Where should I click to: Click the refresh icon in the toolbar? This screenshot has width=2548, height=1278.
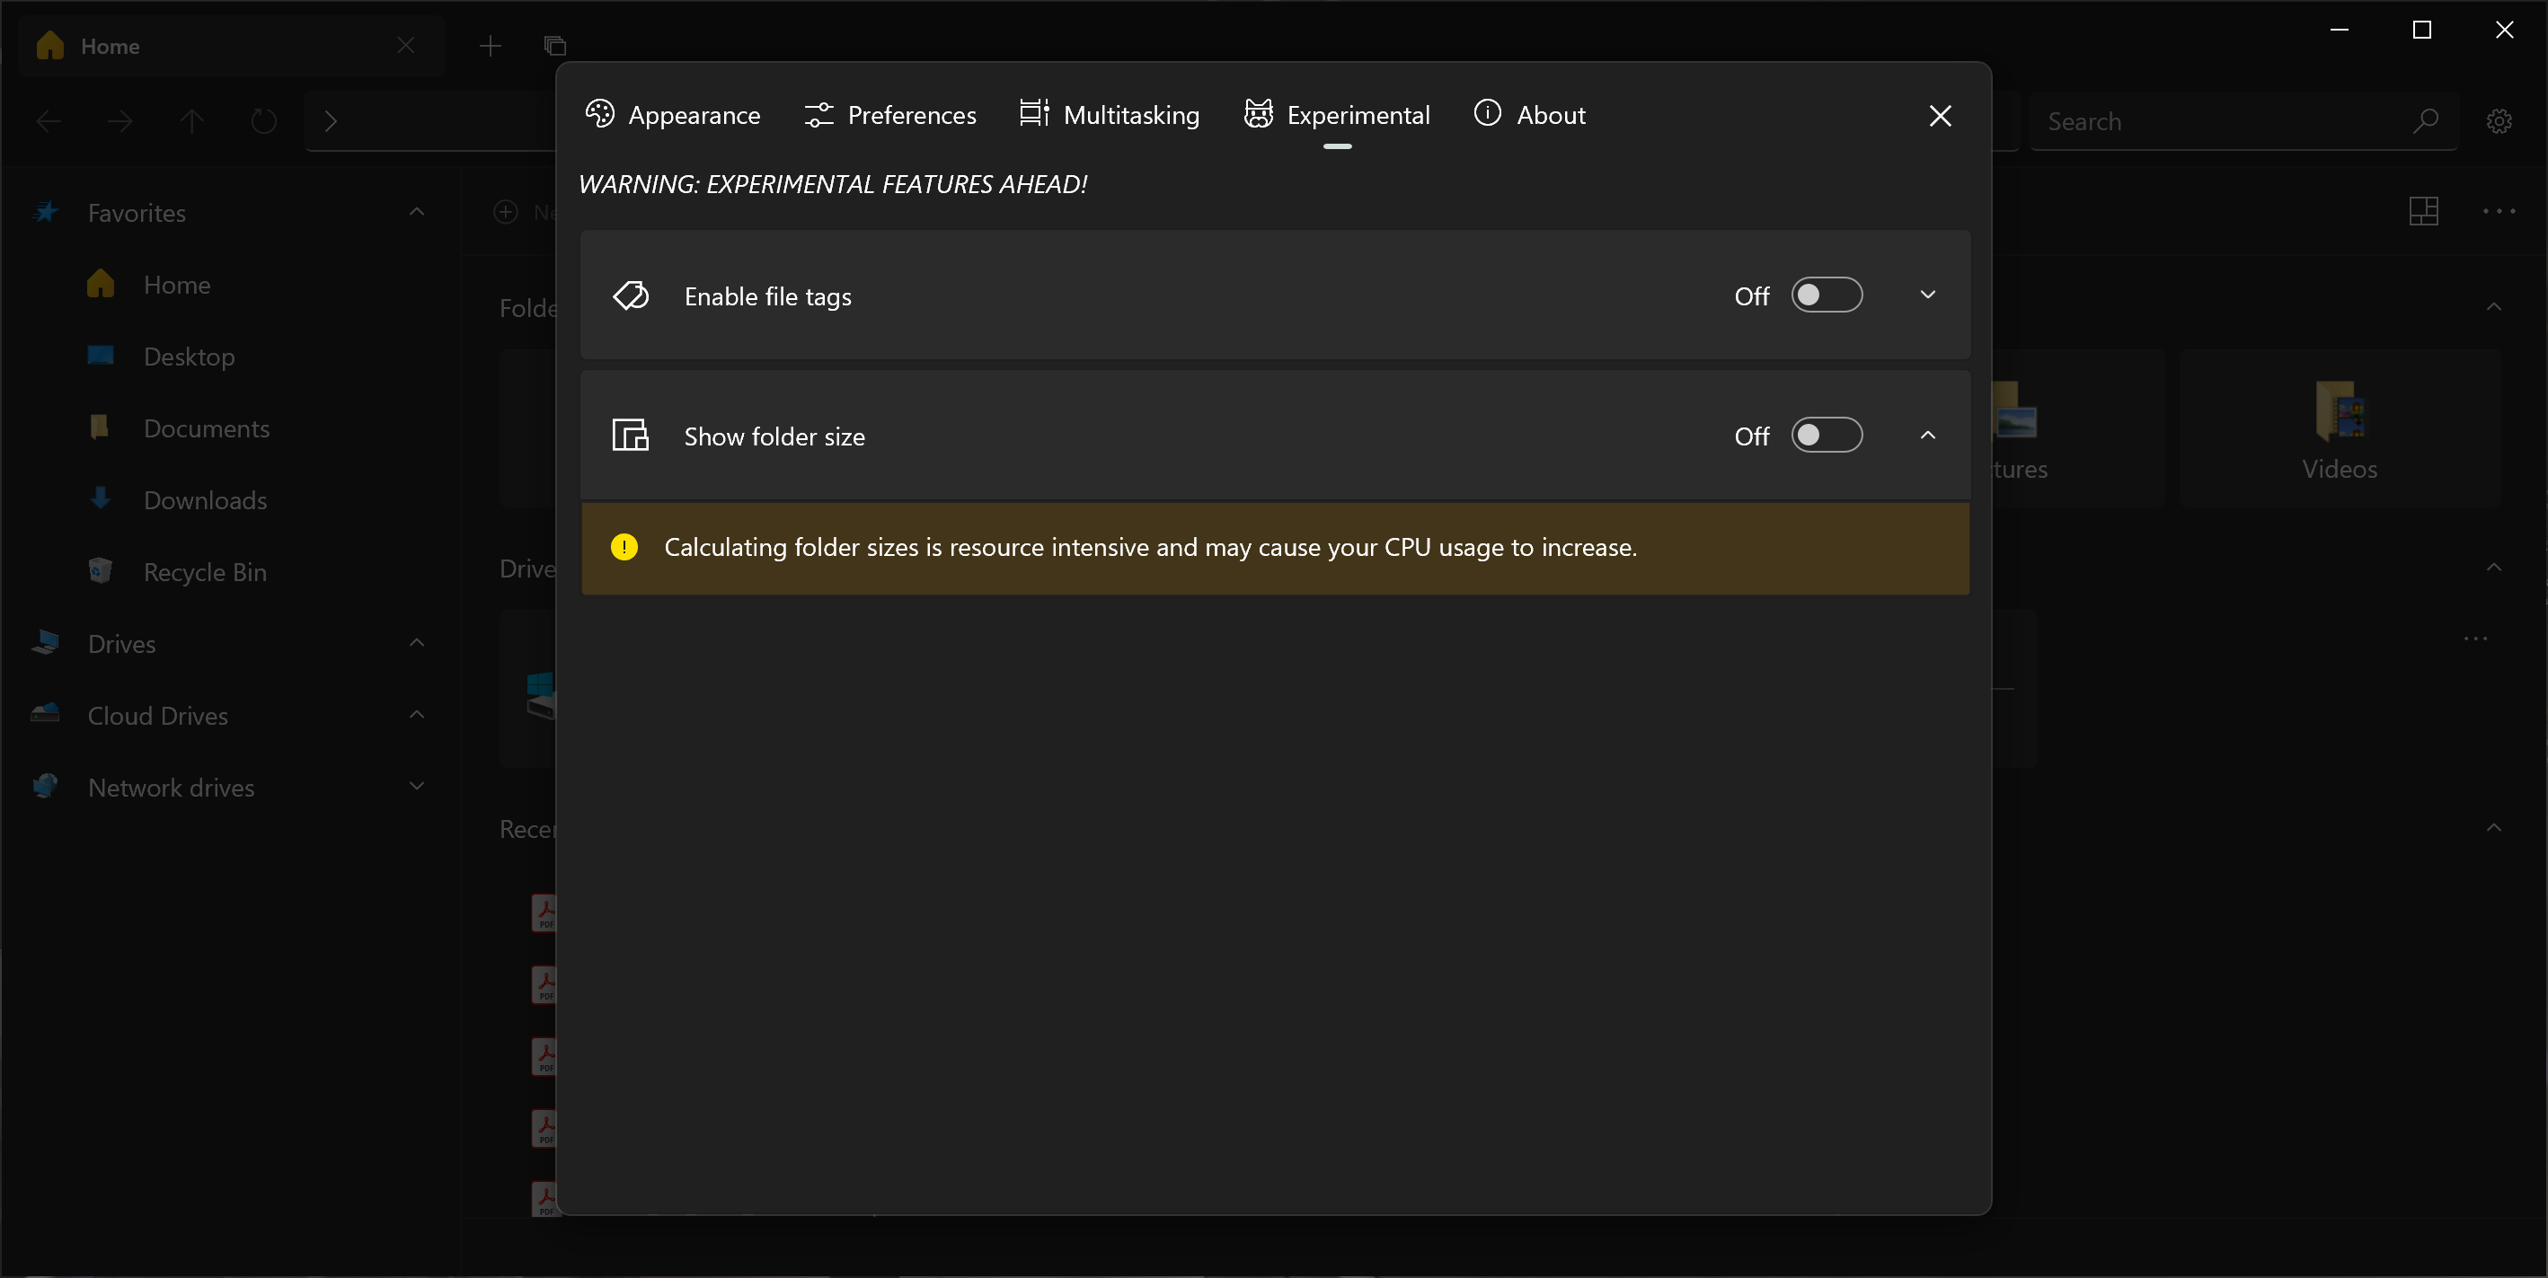point(262,120)
